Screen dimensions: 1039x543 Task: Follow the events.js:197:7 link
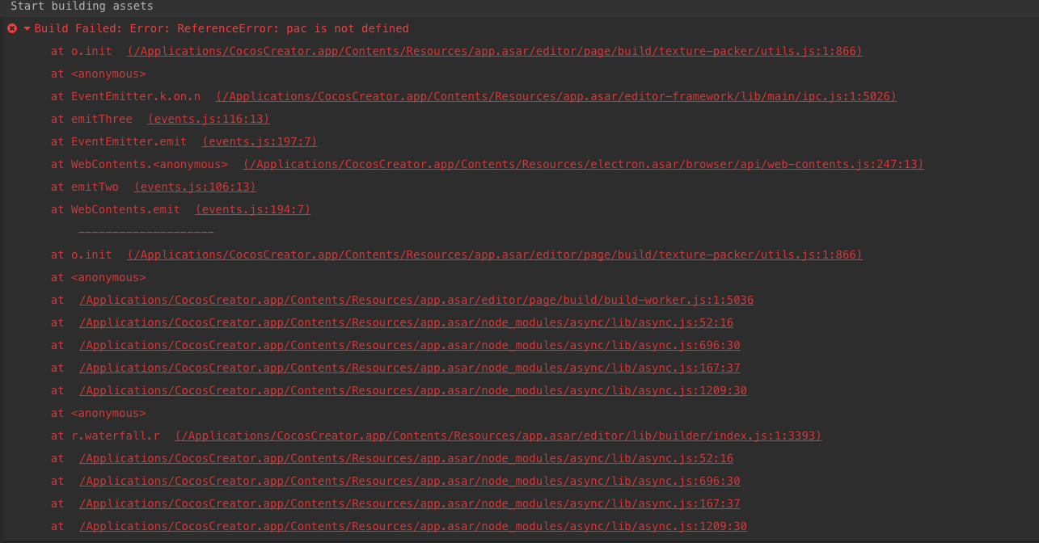pos(260,141)
